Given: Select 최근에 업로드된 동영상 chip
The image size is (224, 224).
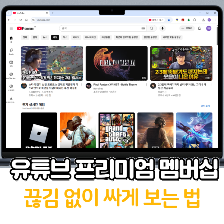Looking at the screenshot, I should point(127,37).
